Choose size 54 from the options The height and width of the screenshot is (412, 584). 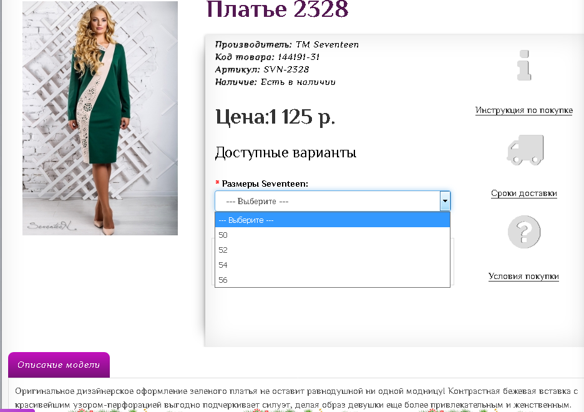pyautogui.click(x=332, y=265)
